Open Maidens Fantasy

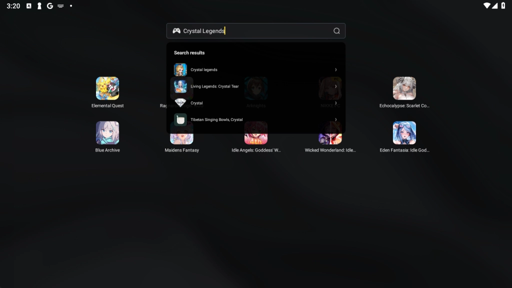click(181, 132)
